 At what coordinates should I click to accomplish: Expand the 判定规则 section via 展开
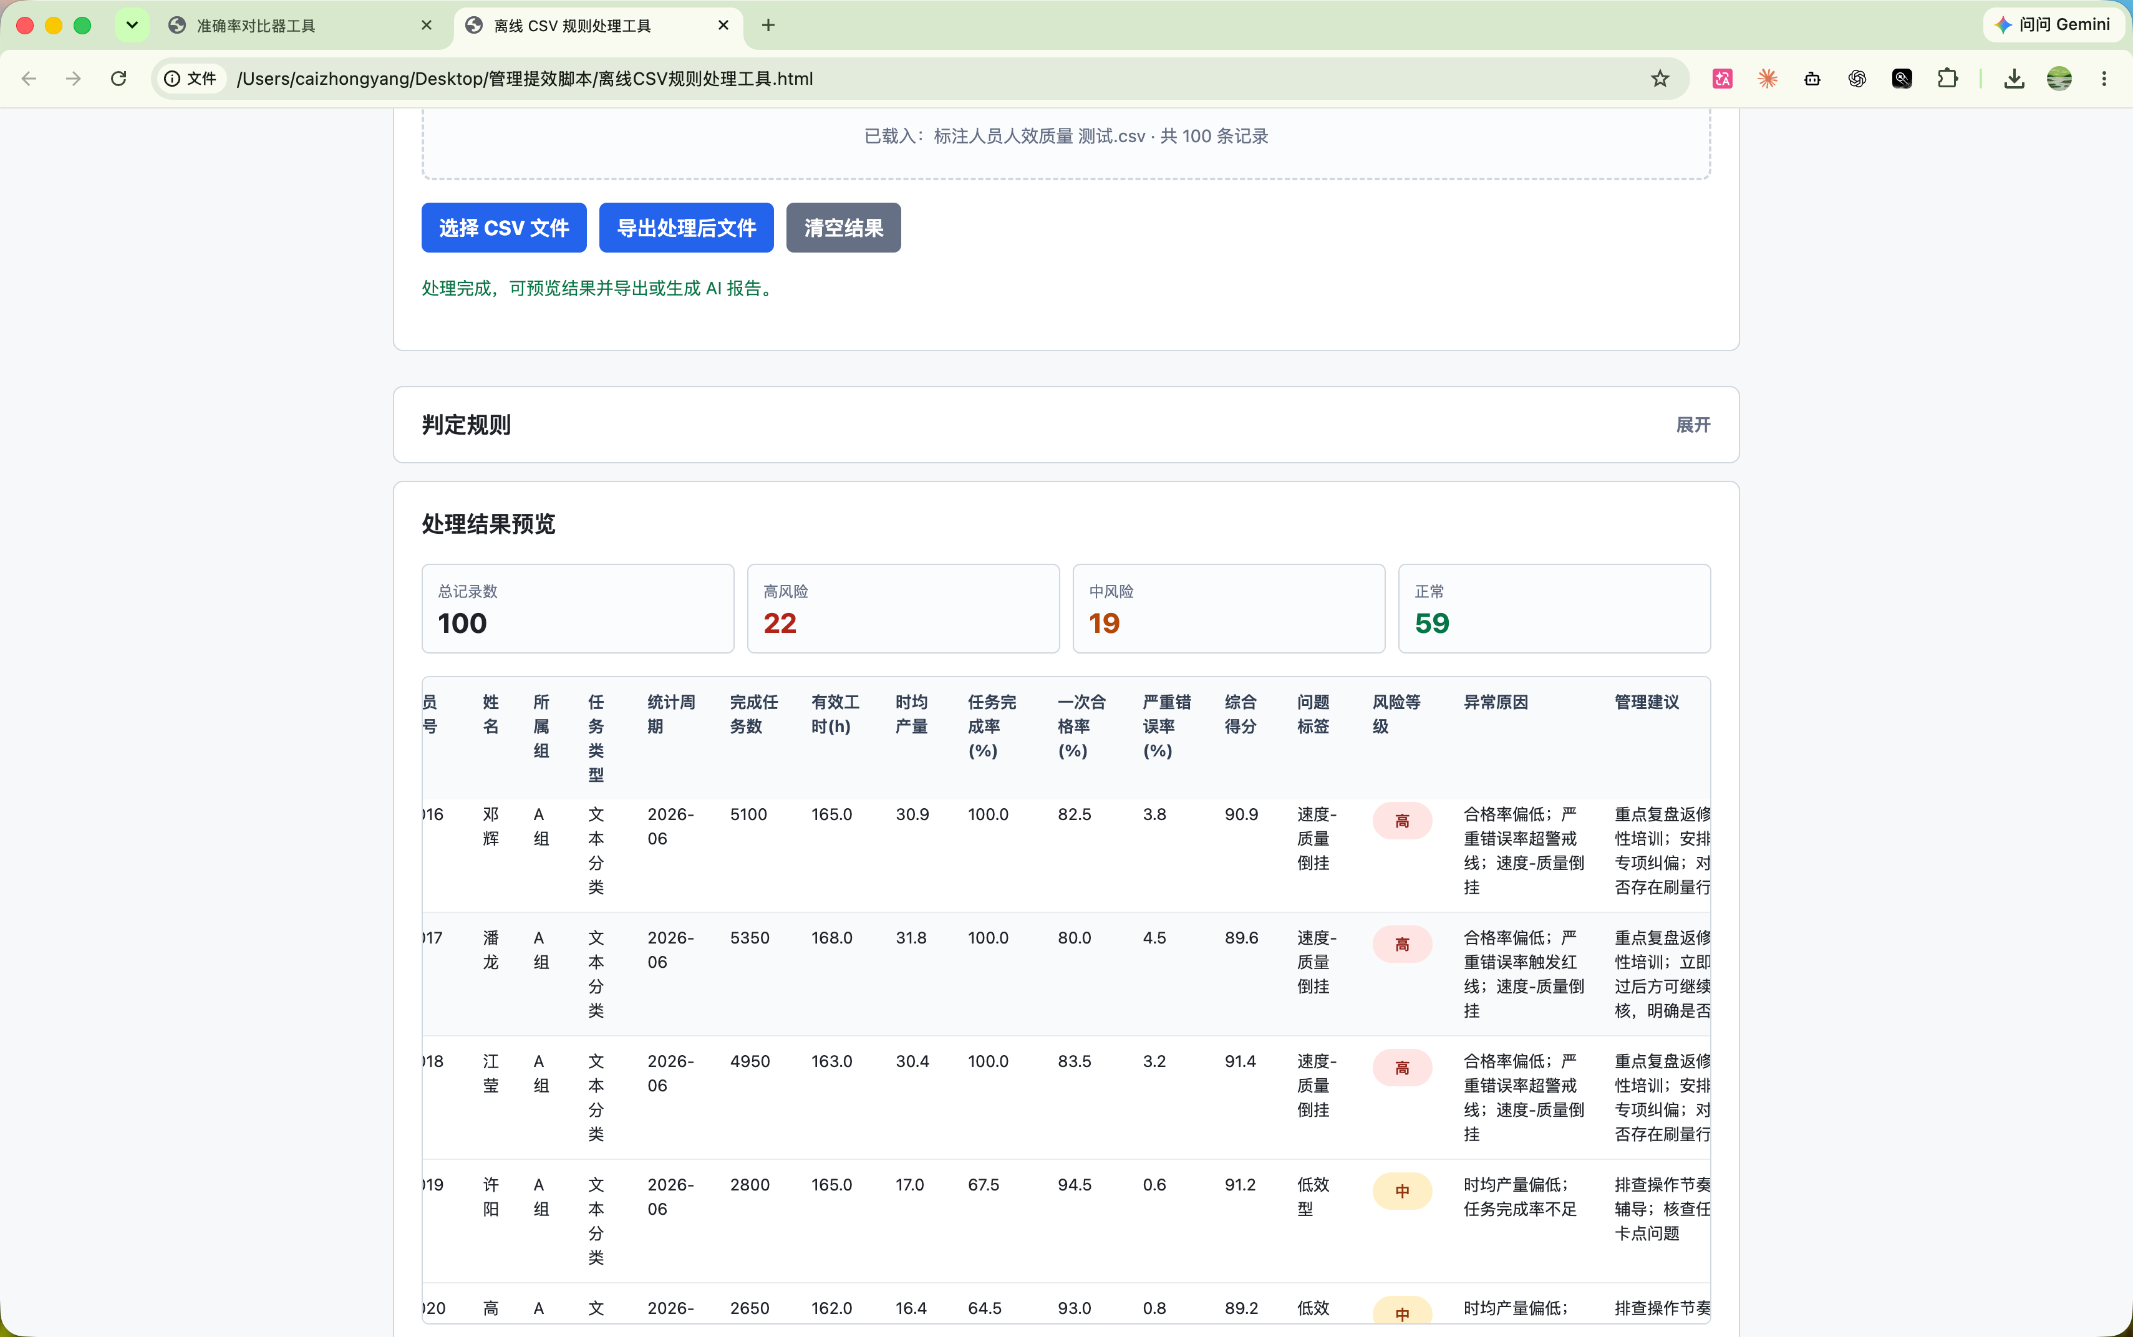coord(1693,425)
